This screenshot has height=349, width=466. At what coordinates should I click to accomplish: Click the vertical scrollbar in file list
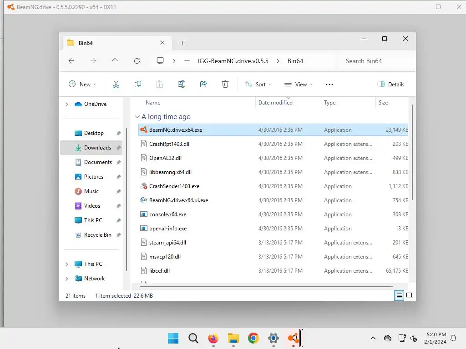(x=412, y=152)
